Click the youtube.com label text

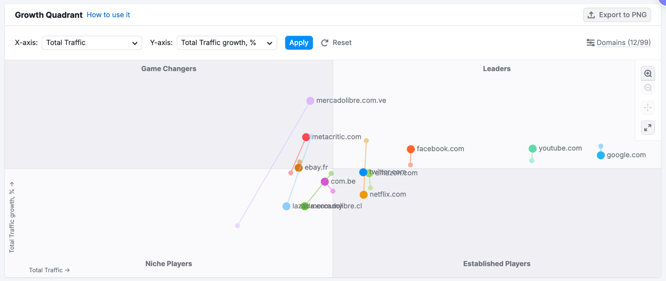560,148
